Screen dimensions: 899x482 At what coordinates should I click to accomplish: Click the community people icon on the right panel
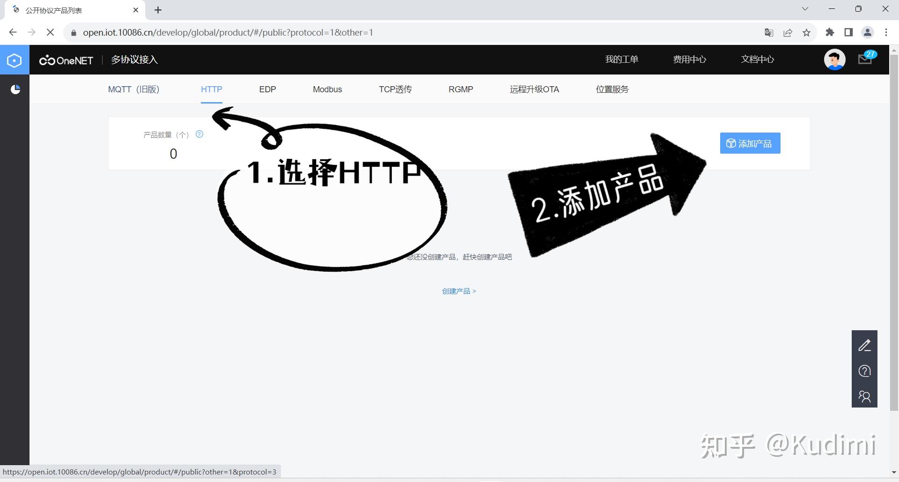pyautogui.click(x=864, y=397)
